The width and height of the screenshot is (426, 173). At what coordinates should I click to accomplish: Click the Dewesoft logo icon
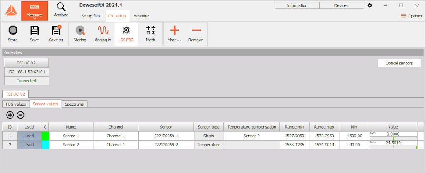coord(11,10)
